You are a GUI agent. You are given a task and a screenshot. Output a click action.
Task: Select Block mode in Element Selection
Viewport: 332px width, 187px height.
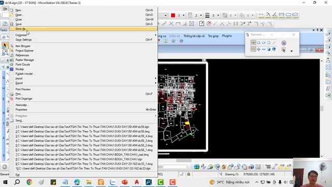[x=258, y=43]
